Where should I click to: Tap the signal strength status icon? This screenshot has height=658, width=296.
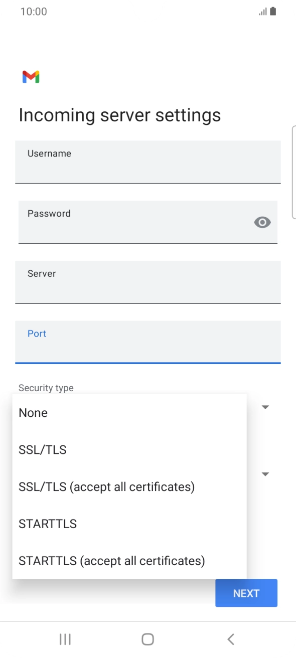[263, 12]
